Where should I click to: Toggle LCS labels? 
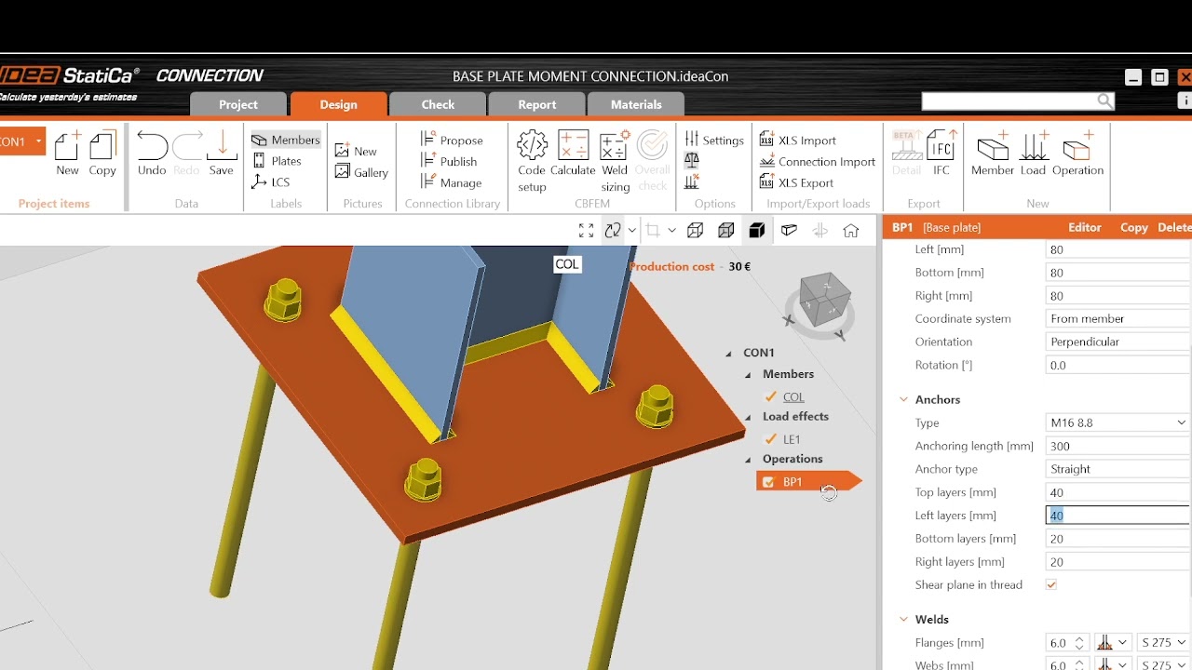271,182
